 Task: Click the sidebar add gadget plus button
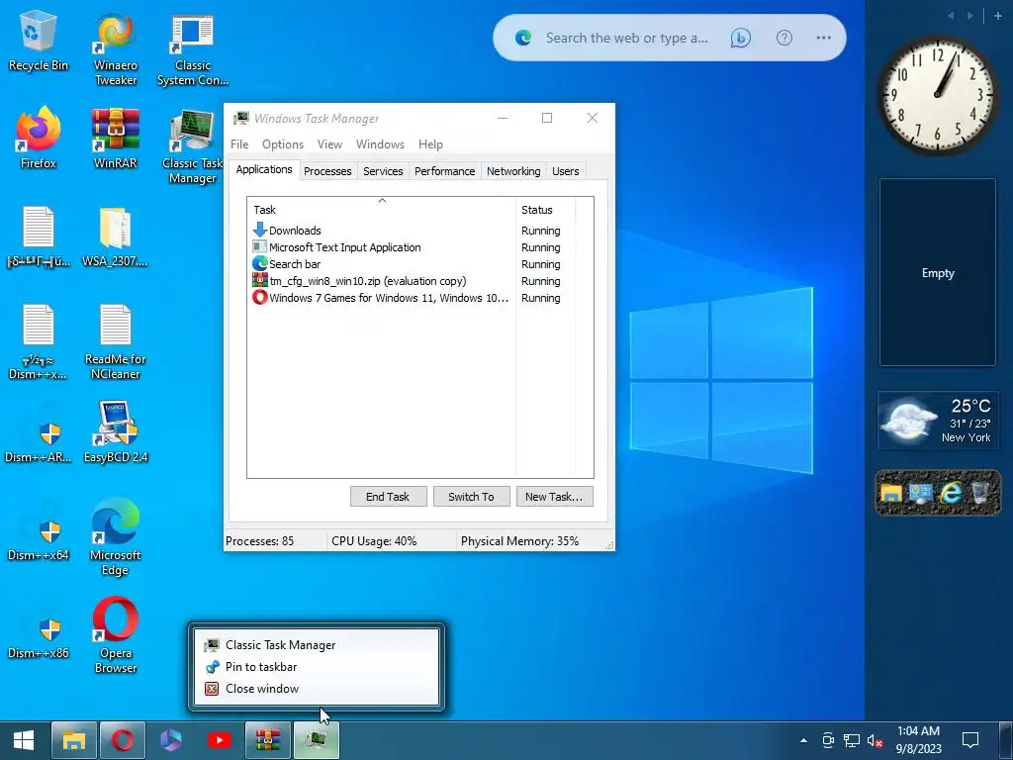tap(998, 16)
